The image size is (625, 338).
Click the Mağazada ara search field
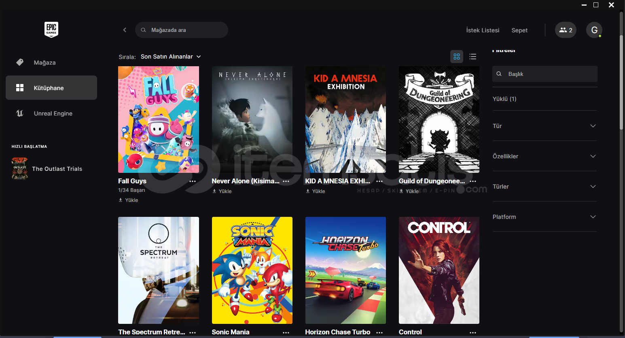pos(182,30)
